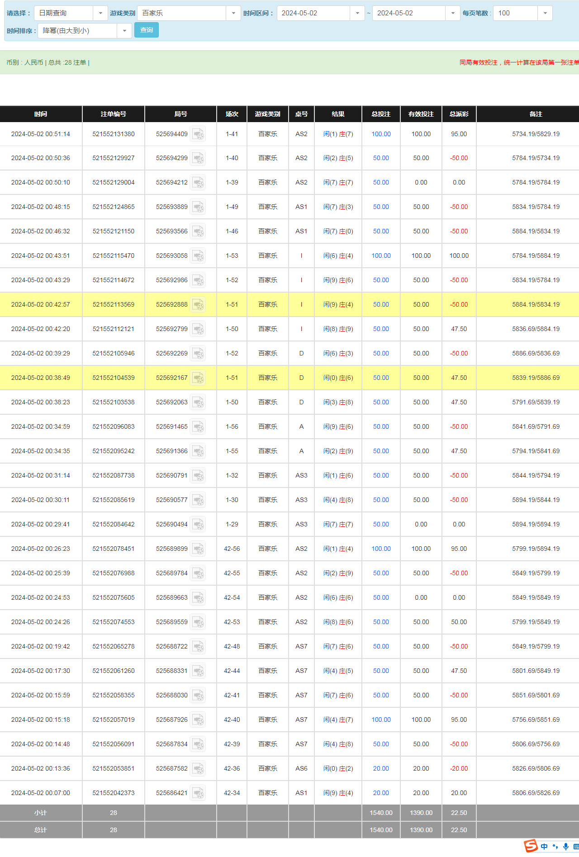Open 100.00 total bet link for bet 521552131380
Screen dimensions: 579x857
[381, 134]
